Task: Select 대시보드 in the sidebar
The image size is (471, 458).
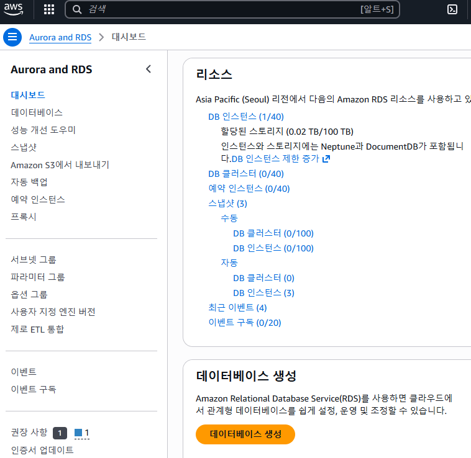Action: pyautogui.click(x=28, y=95)
